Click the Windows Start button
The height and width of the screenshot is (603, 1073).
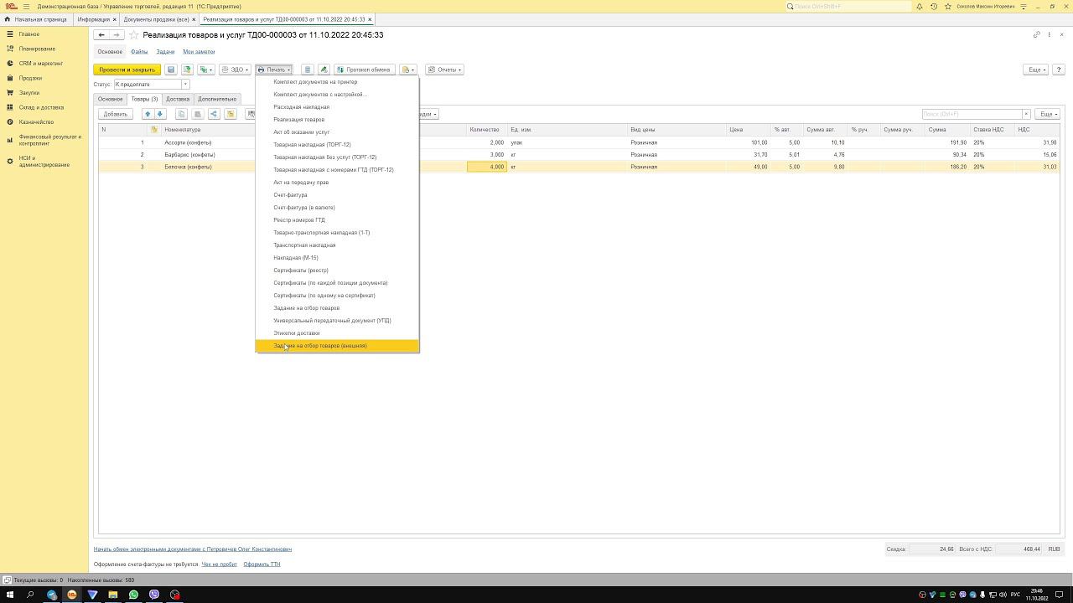(10, 595)
